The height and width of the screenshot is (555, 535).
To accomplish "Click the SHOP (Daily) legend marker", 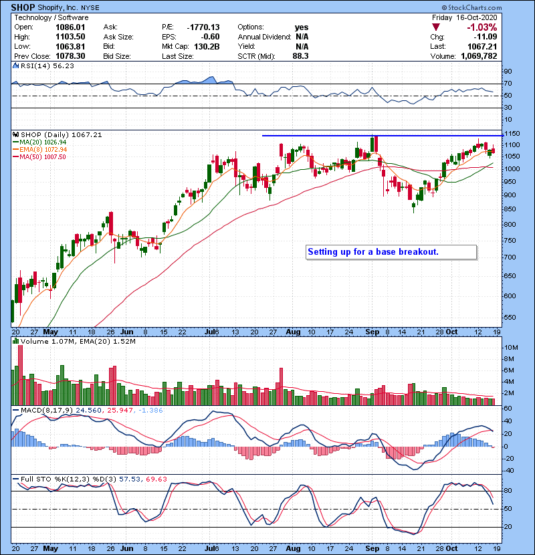I will (x=16, y=135).
